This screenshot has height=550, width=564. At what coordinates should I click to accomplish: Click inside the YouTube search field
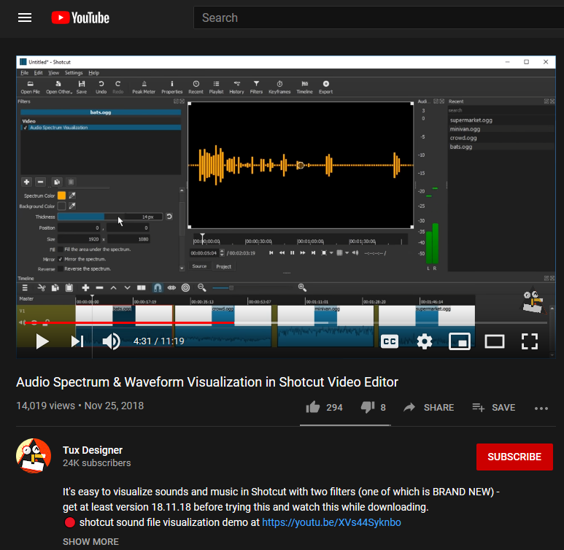pyautogui.click(x=365, y=18)
